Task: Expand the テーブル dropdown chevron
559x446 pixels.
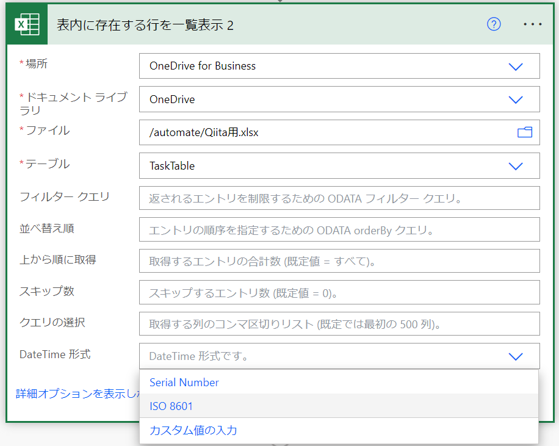Action: [x=516, y=166]
